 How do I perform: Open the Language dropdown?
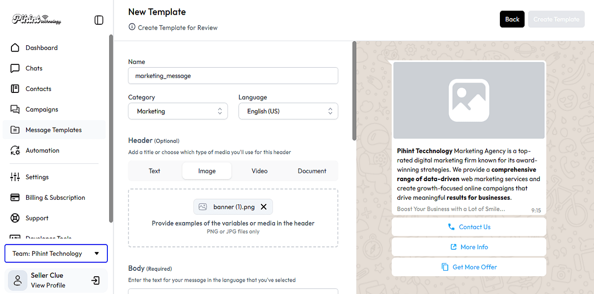click(288, 111)
